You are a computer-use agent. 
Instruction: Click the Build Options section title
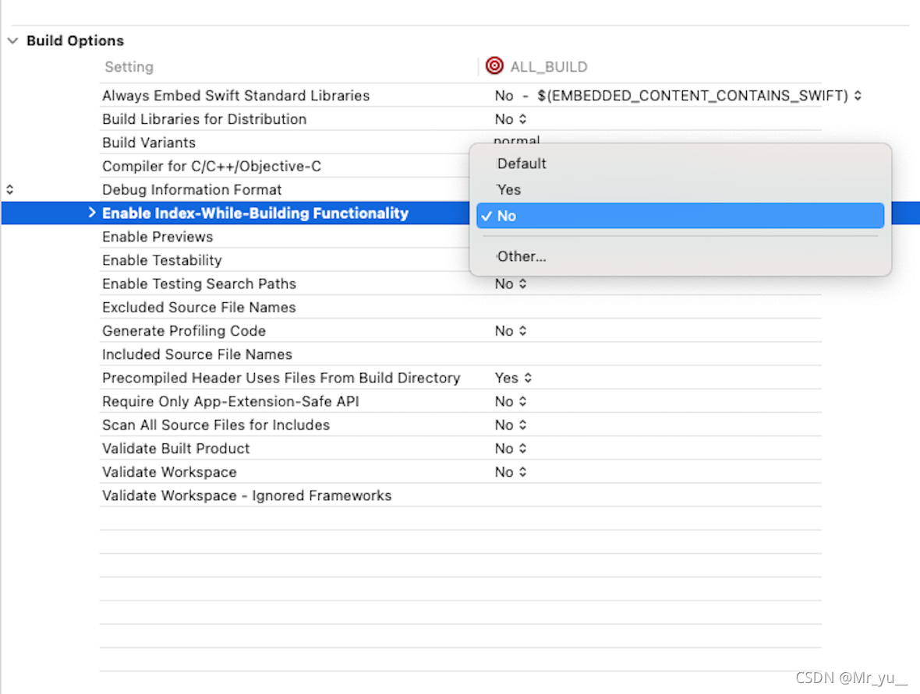tap(75, 41)
